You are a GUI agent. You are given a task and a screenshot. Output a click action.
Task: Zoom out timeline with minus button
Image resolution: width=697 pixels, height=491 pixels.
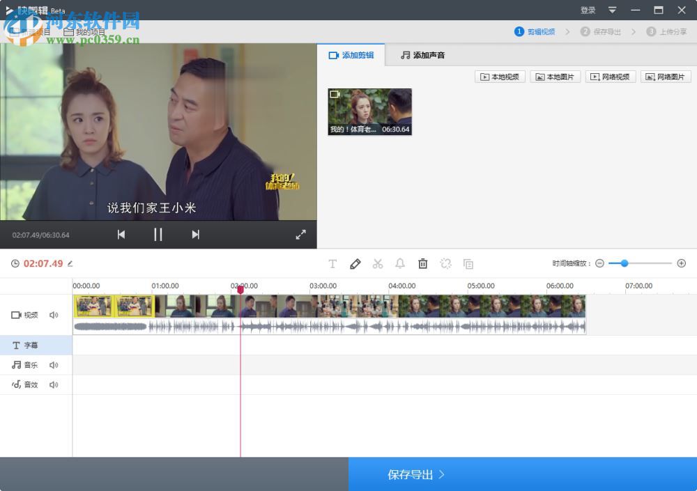coord(599,263)
